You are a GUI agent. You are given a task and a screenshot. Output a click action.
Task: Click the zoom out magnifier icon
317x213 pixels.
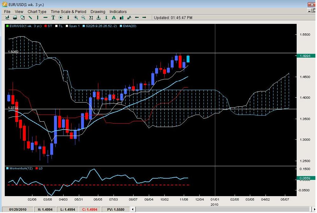click(x=83, y=18)
